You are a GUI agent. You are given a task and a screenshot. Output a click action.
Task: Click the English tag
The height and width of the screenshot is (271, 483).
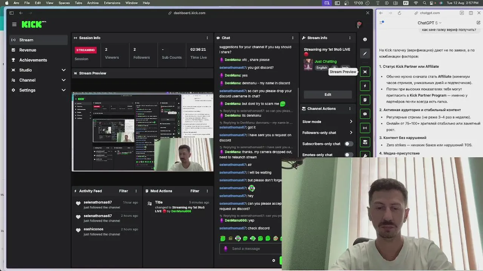tap(322, 68)
